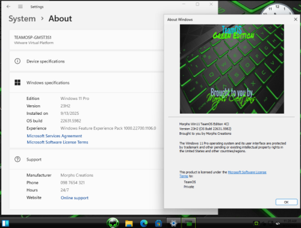Select the Phone value 098 7654 321
This screenshot has height=228, width=301.
pyautogui.click(x=72, y=182)
